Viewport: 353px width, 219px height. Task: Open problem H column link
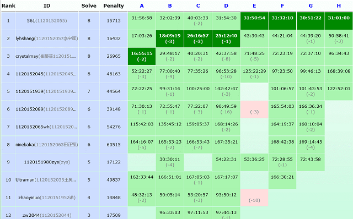339,6
